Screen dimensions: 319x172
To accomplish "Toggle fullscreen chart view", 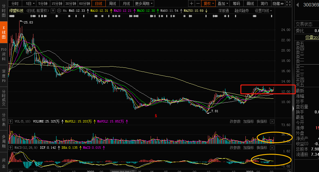I will click(x=289, y=4).
